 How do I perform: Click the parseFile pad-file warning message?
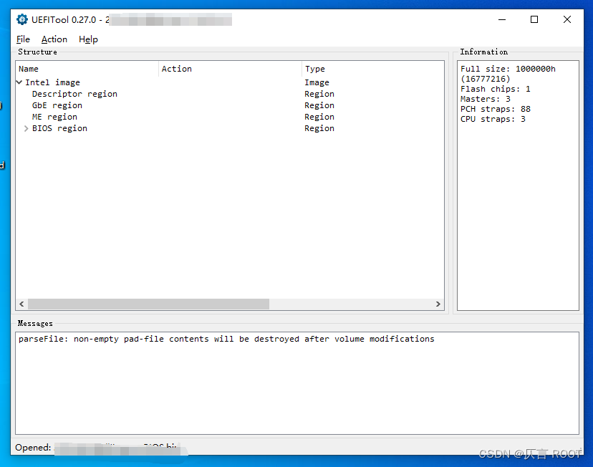point(226,339)
